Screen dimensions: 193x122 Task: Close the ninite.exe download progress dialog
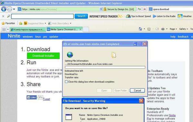pos(145,44)
